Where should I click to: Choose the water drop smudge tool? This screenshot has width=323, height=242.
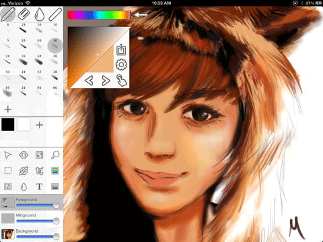coord(40,14)
